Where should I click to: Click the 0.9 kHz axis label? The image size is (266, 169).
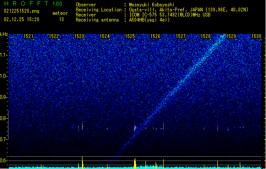[x=3, y=97]
